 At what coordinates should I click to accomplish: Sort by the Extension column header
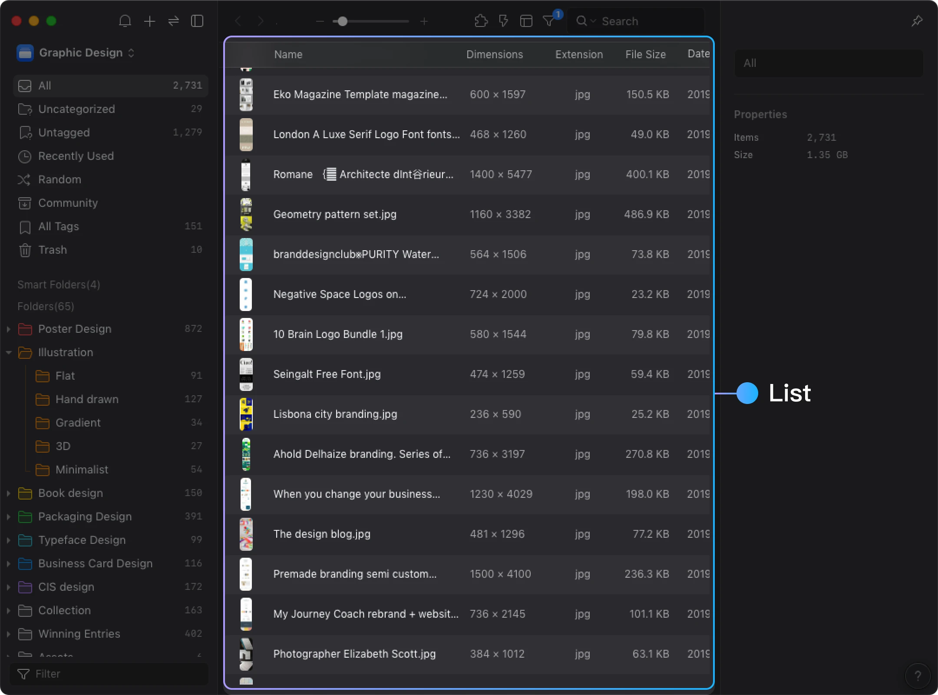point(579,54)
